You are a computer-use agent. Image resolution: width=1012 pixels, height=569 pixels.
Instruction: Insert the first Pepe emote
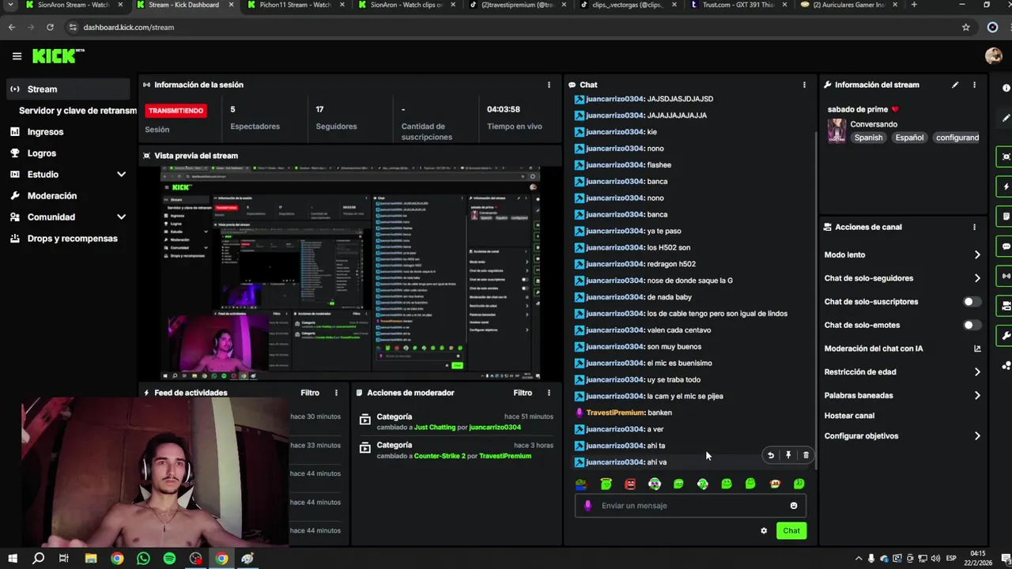581,484
